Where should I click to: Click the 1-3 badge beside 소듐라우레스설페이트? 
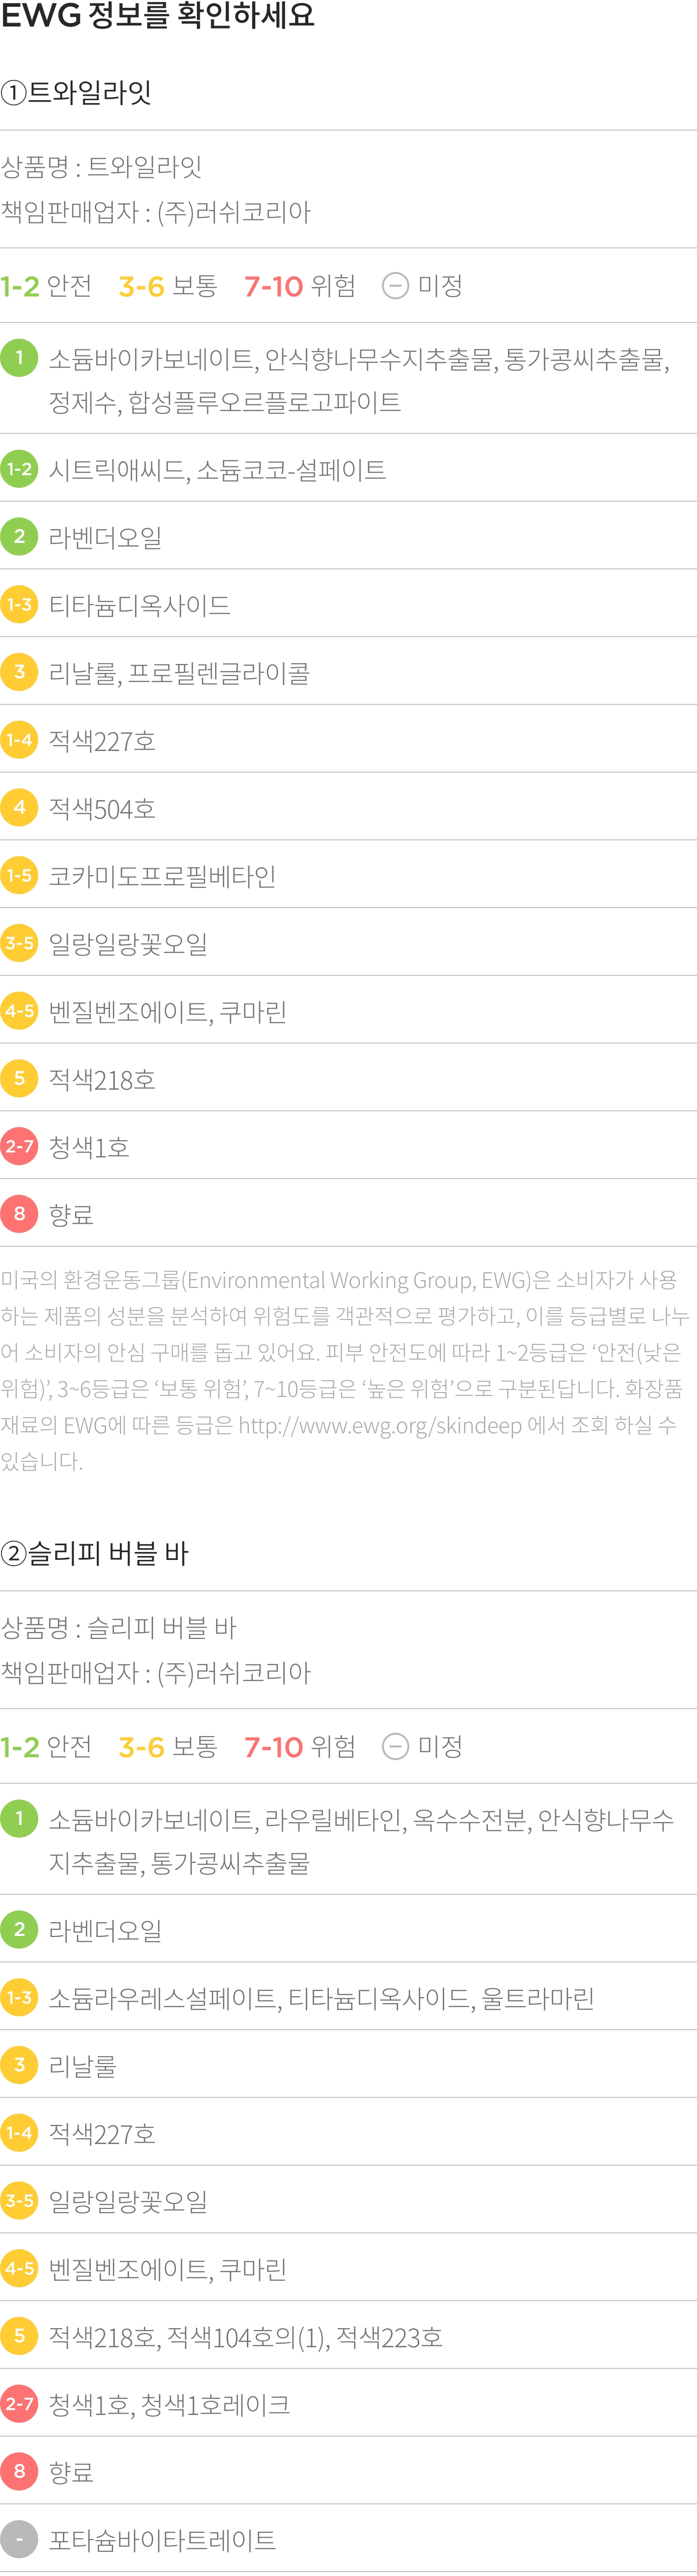tap(19, 1997)
